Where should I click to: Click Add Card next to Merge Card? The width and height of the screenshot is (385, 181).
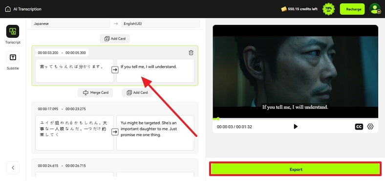[137, 92]
